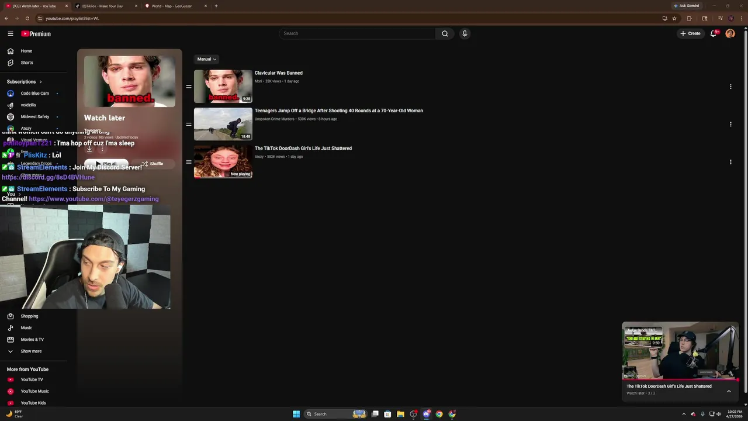Image resolution: width=748 pixels, height=421 pixels.
Task: Bookmark this page with the star icon
Action: [x=674, y=18]
